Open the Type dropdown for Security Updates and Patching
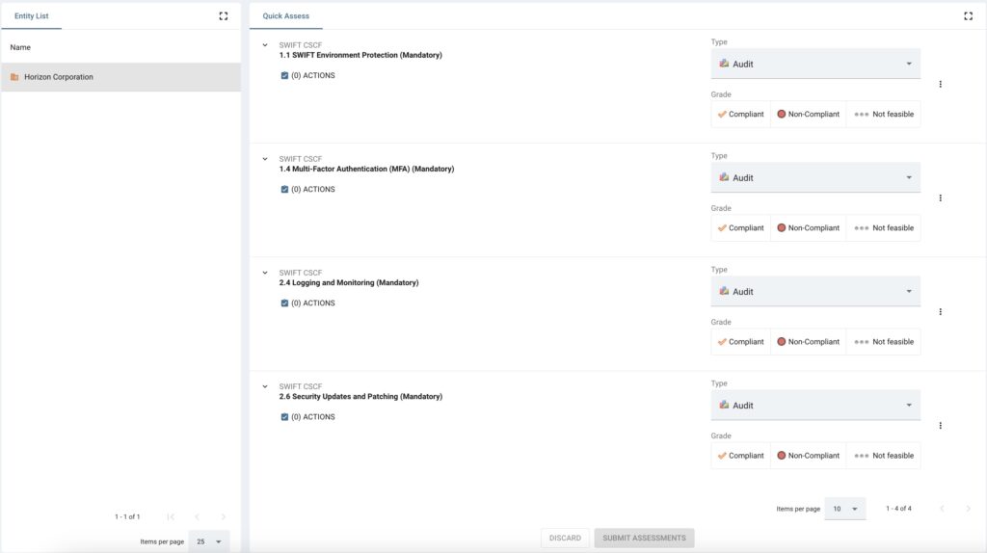Viewport: 987px width, 553px height. click(x=815, y=406)
